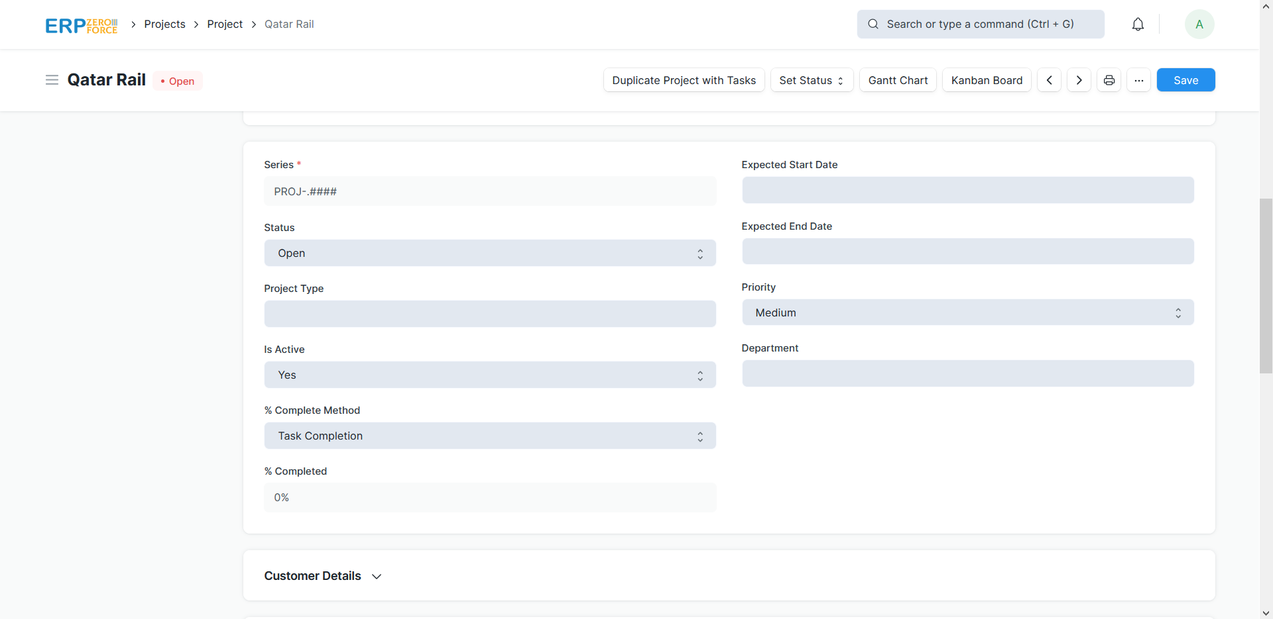Viewport: 1273px width, 619px height.
Task: Open the user avatar menu
Action: [x=1199, y=24]
